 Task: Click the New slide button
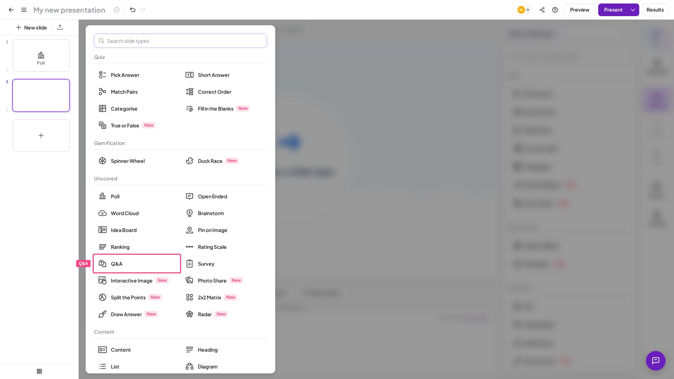pos(31,27)
